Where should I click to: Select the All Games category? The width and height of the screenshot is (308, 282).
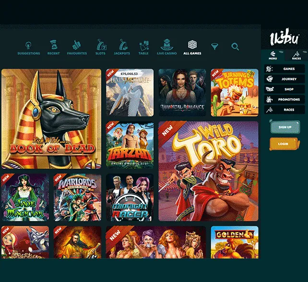[x=192, y=47]
